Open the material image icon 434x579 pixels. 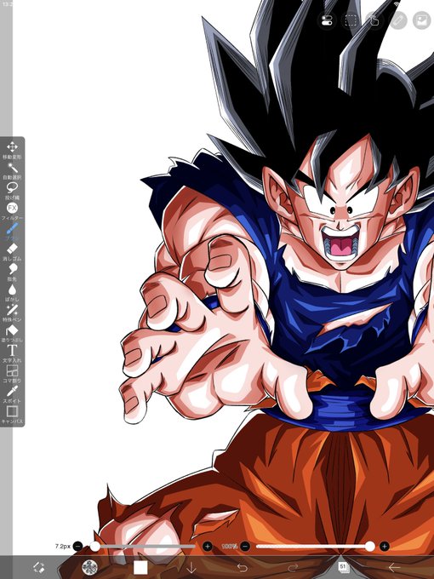(422, 20)
